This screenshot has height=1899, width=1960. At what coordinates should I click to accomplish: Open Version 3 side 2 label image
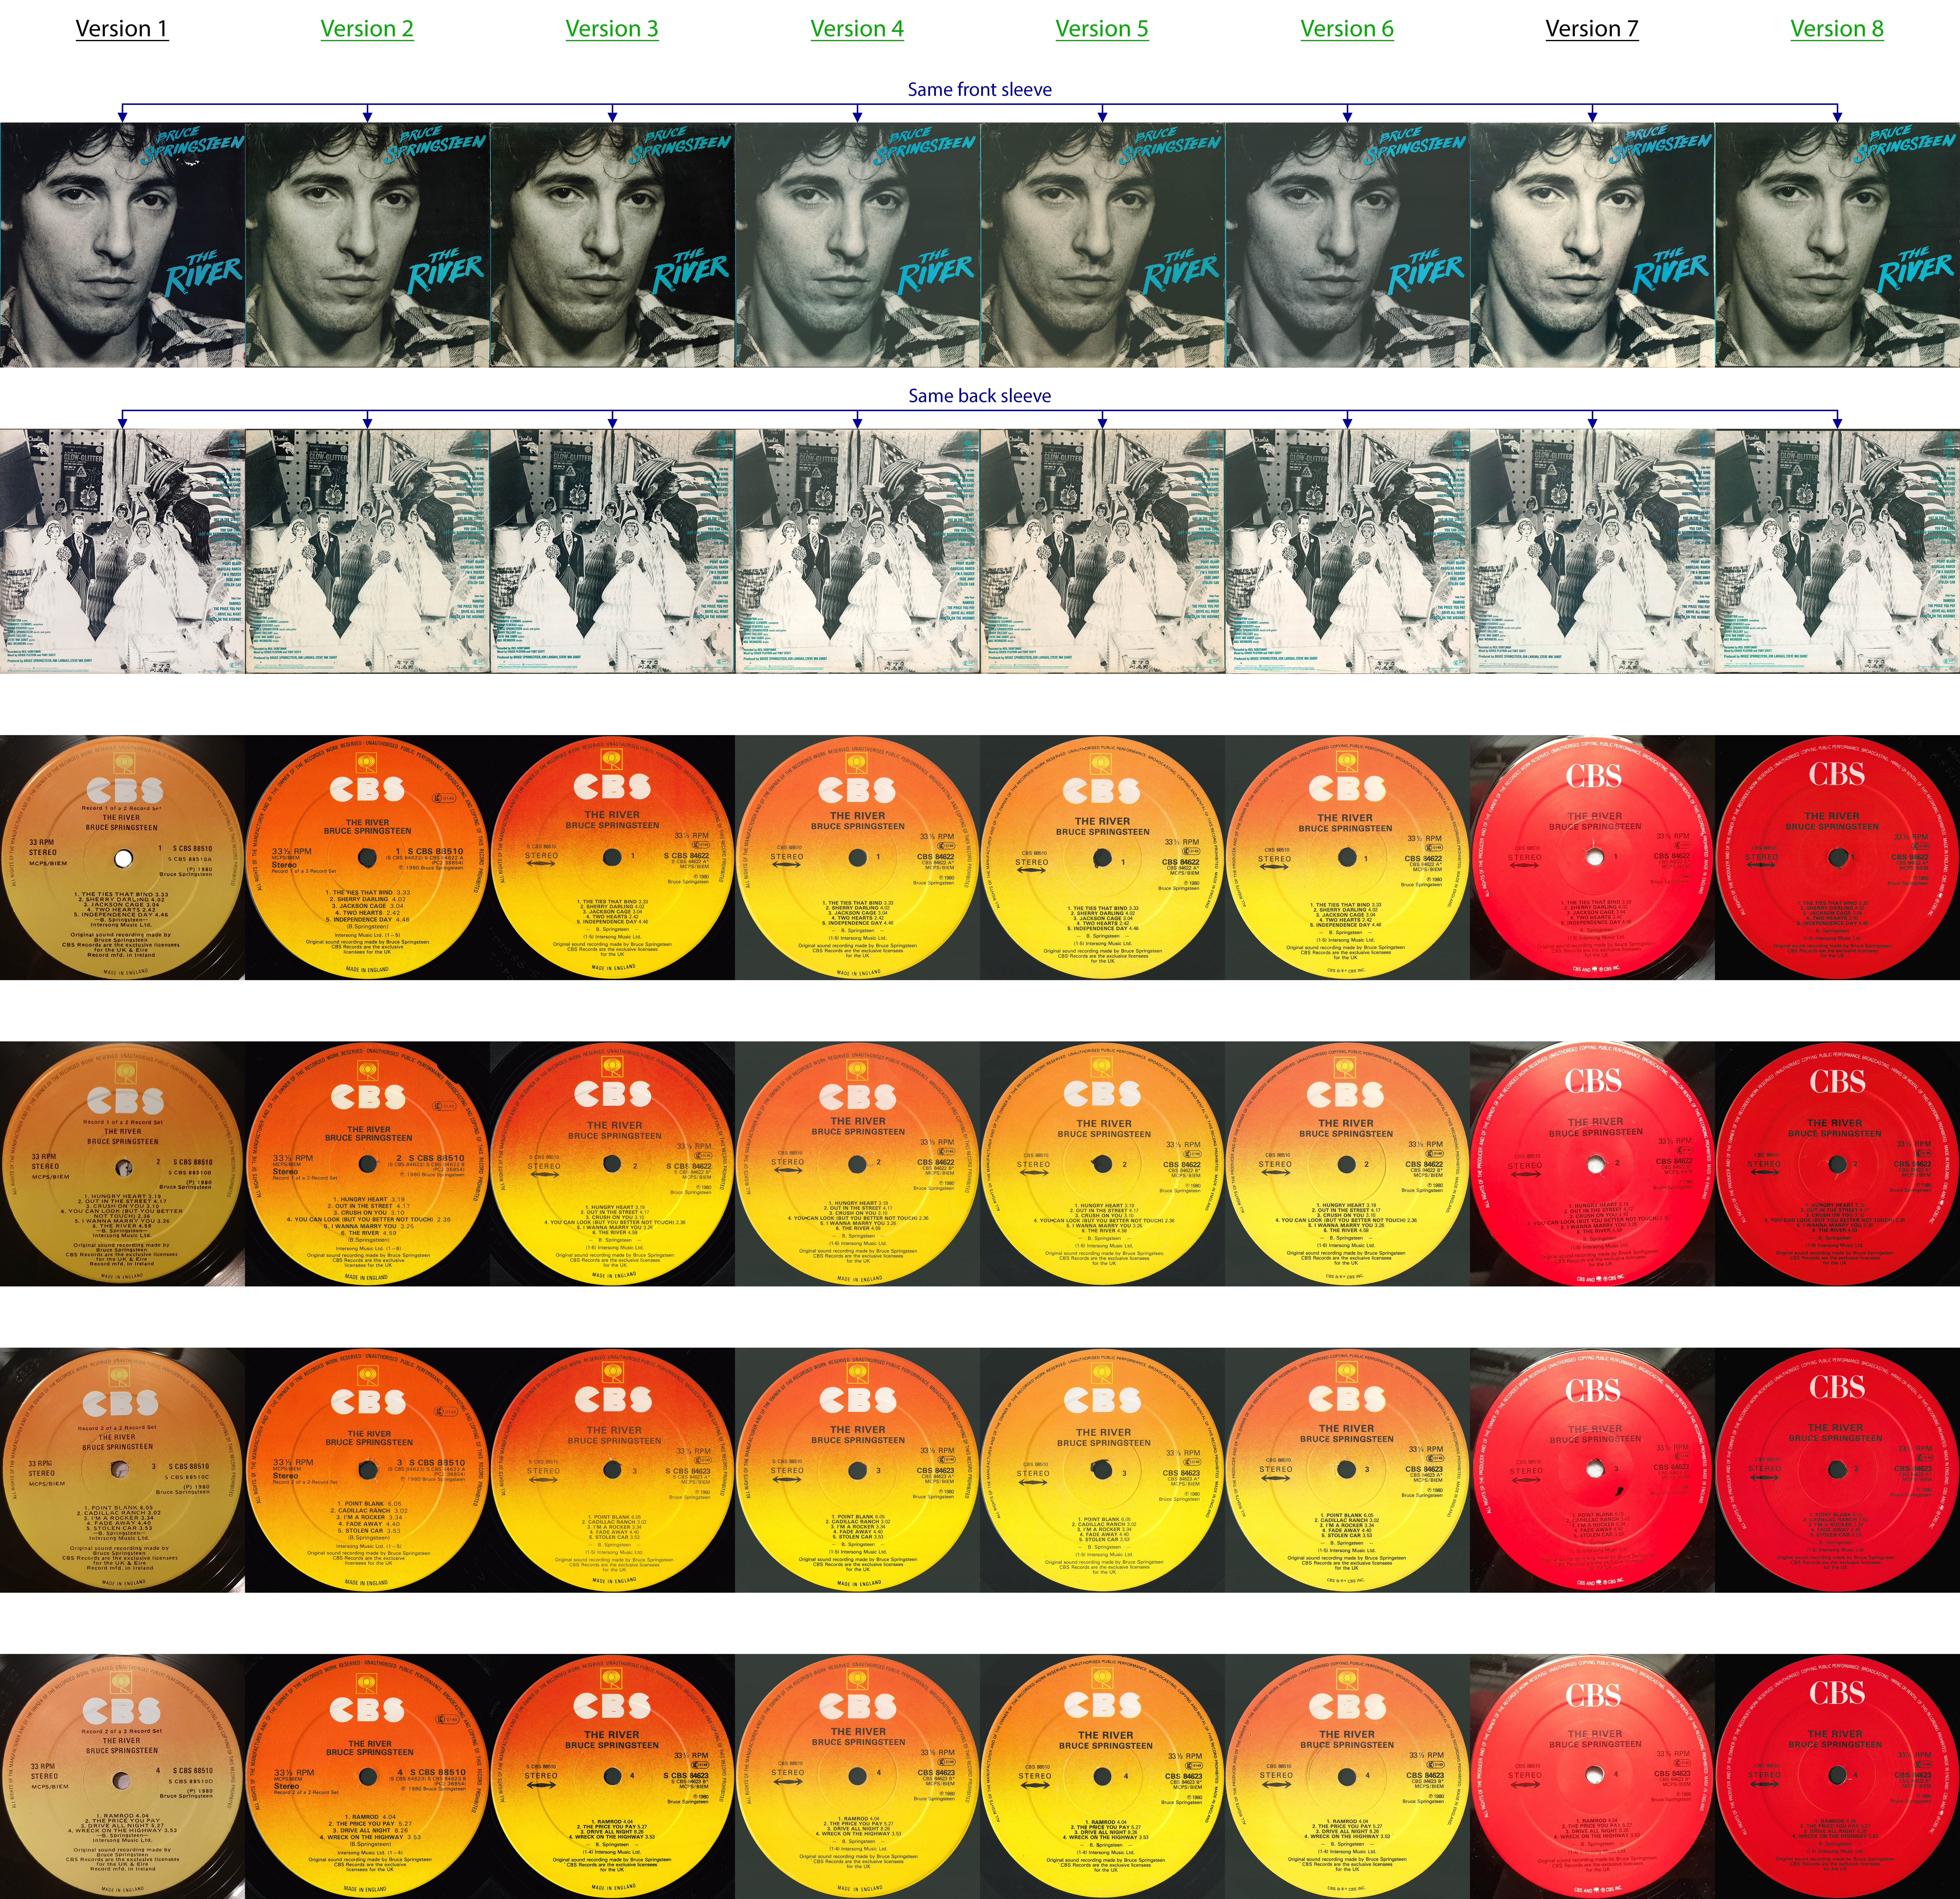pyautogui.click(x=612, y=1164)
